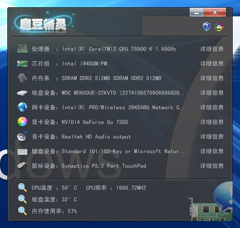This screenshot has height=228, width=240.
Task: Open 详细信息 for the 磁盘设备 row
Action: coord(212,93)
